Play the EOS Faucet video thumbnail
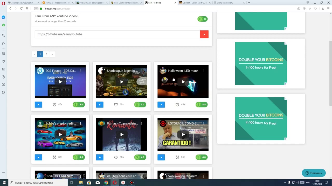 pos(60,82)
